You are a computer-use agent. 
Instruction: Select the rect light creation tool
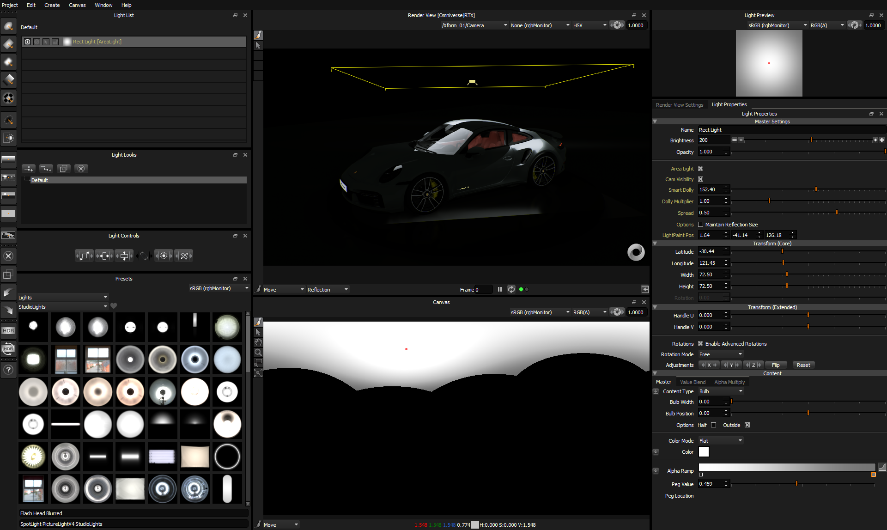point(8,44)
